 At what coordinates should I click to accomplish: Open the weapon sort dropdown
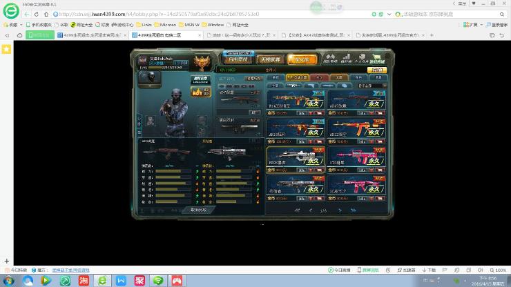(x=372, y=86)
